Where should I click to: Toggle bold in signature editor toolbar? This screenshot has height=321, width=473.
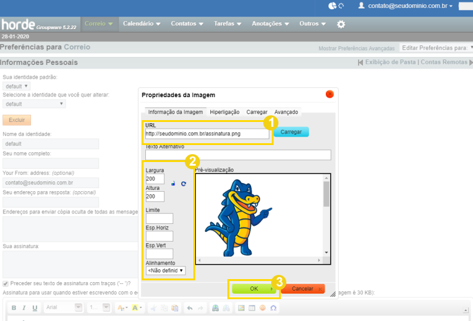tap(13, 308)
